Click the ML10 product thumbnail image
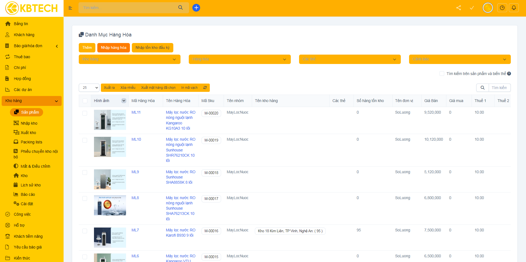Image resolution: width=526 pixels, height=262 pixels. 110,147
